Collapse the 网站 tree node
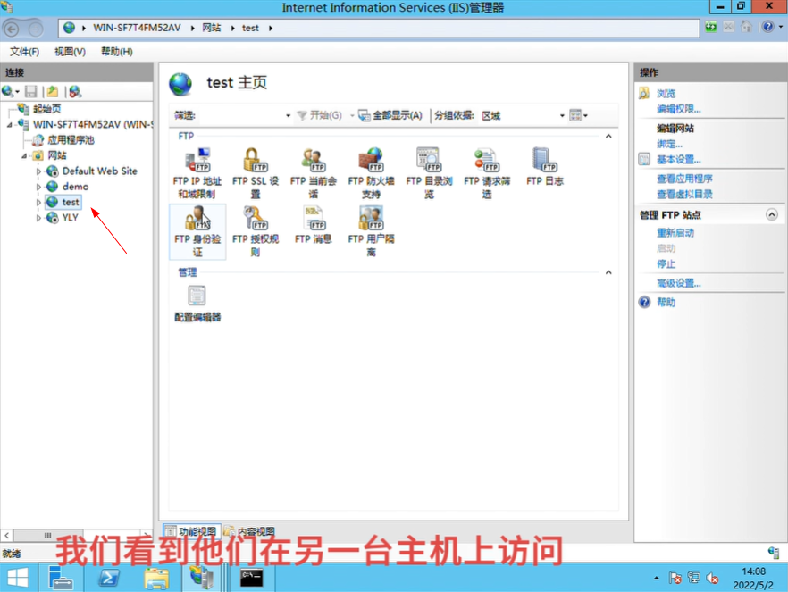The height and width of the screenshot is (592, 788). pyautogui.click(x=23, y=155)
